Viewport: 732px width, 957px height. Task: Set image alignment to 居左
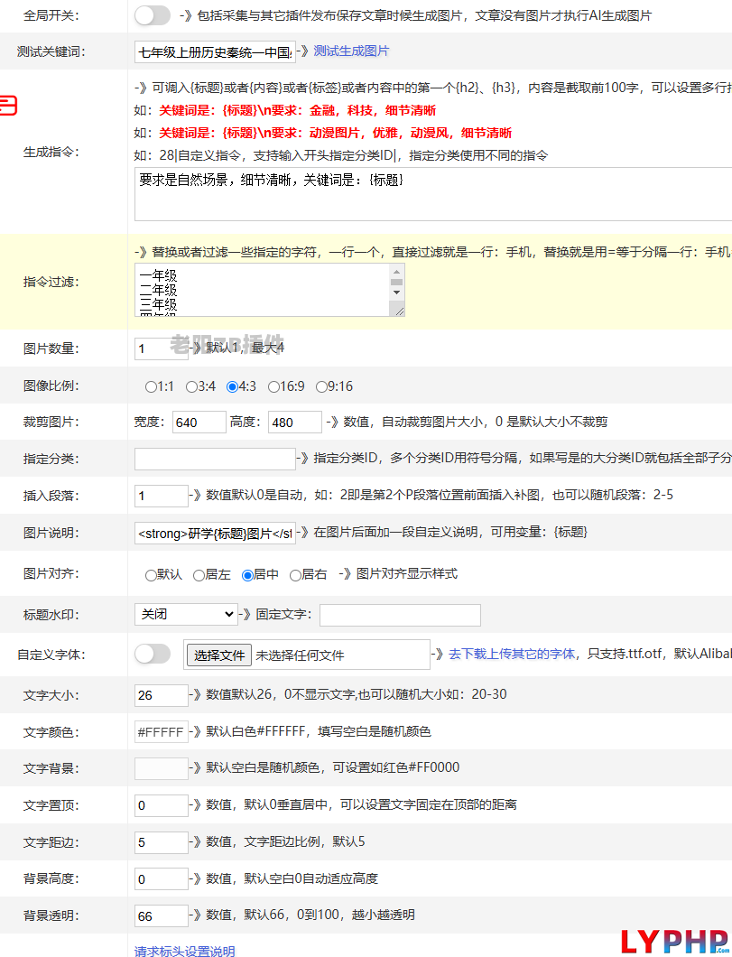click(199, 575)
